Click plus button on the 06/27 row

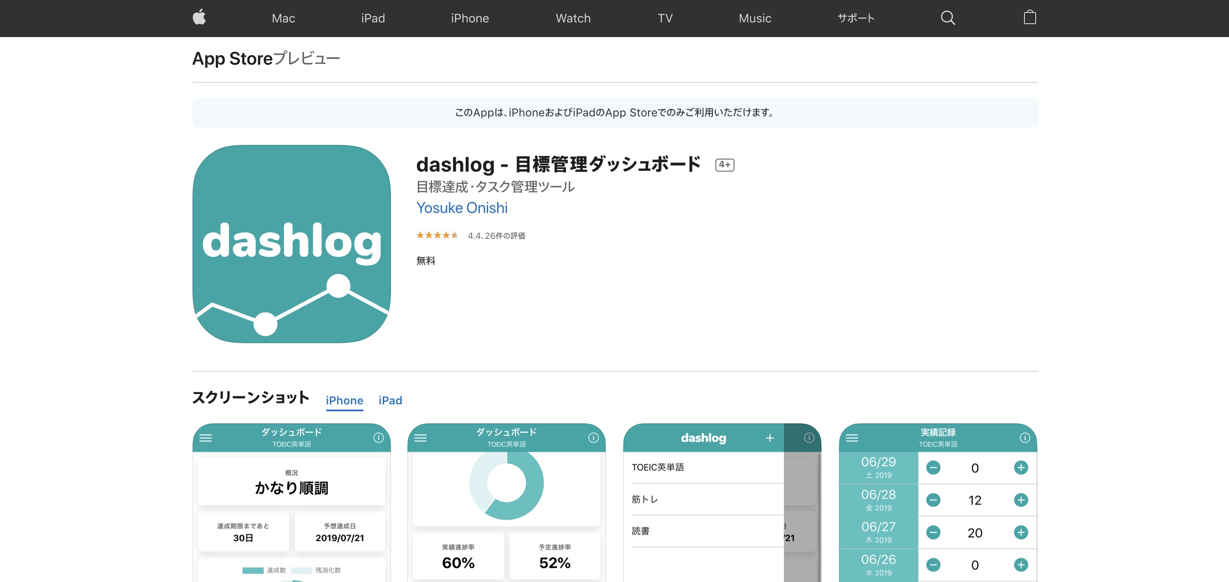pyautogui.click(x=1021, y=532)
